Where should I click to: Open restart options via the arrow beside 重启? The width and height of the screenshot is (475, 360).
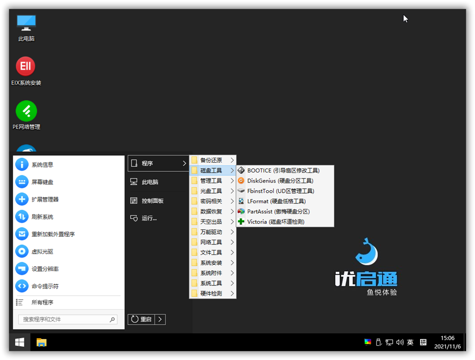click(x=160, y=319)
